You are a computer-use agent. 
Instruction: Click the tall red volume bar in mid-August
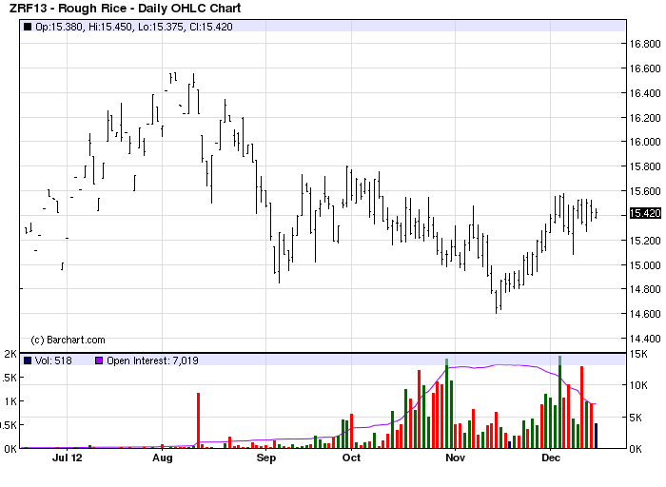[198, 420]
